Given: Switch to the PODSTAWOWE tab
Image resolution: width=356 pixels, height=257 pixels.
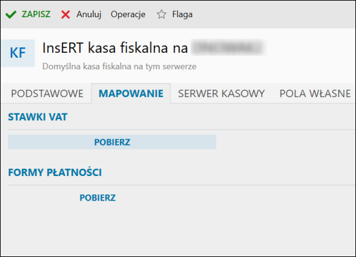Looking at the screenshot, I should [47, 94].
